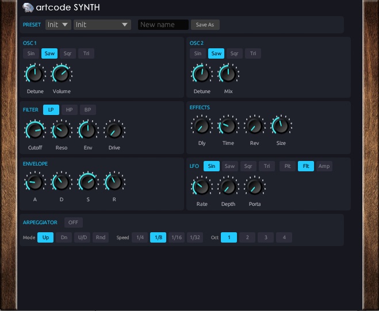379x311 pixels.
Task: Set arpeggiator mode to Up
Action: point(45,237)
